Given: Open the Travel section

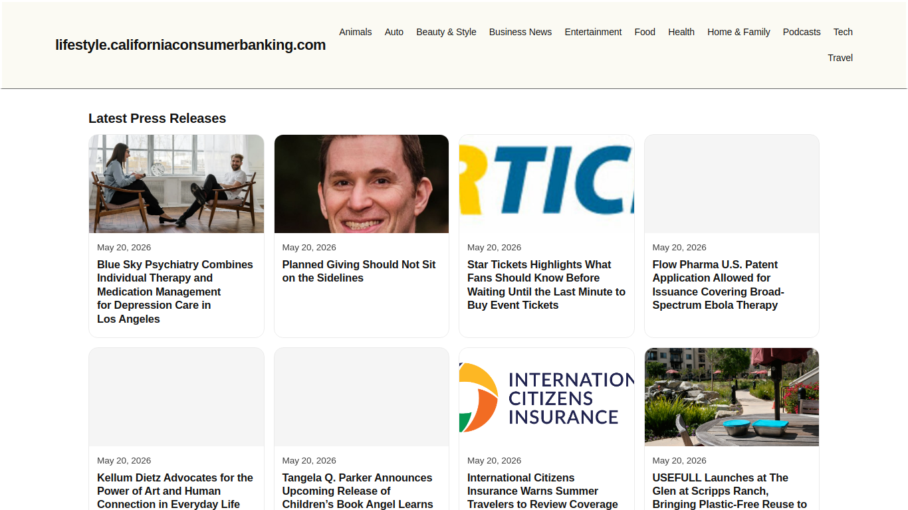Looking at the screenshot, I should click(x=840, y=58).
